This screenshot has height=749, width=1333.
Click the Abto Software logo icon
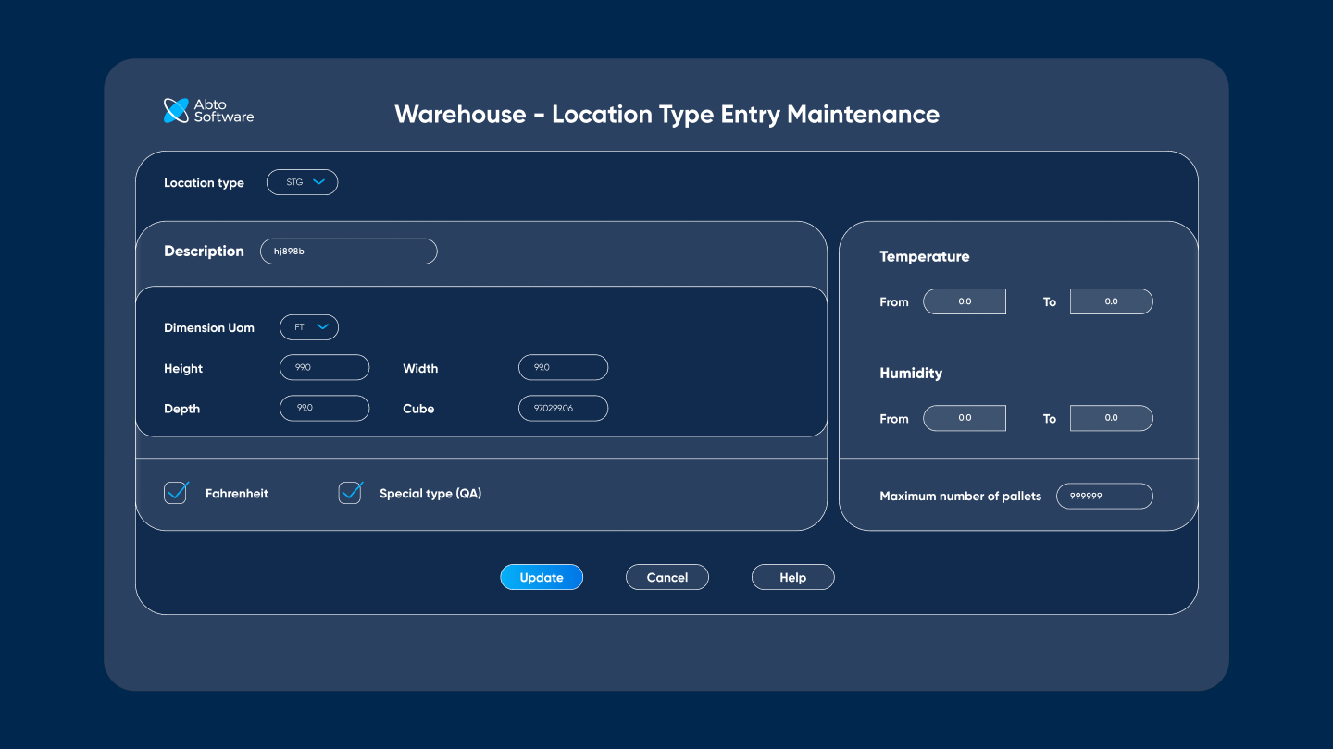coord(176,111)
